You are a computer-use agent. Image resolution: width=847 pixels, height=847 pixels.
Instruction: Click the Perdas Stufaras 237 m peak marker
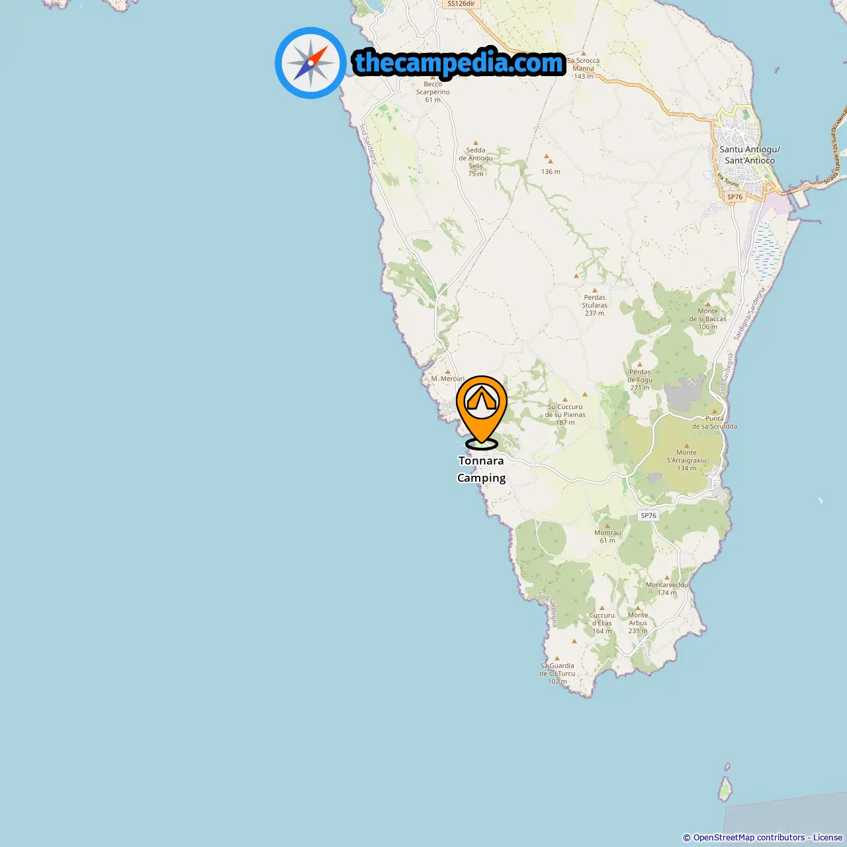pos(595,289)
